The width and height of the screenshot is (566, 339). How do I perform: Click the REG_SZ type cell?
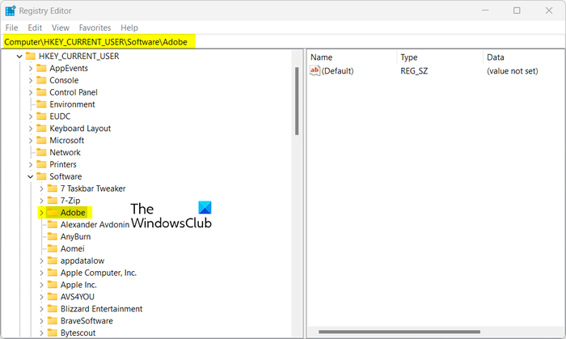coord(414,71)
